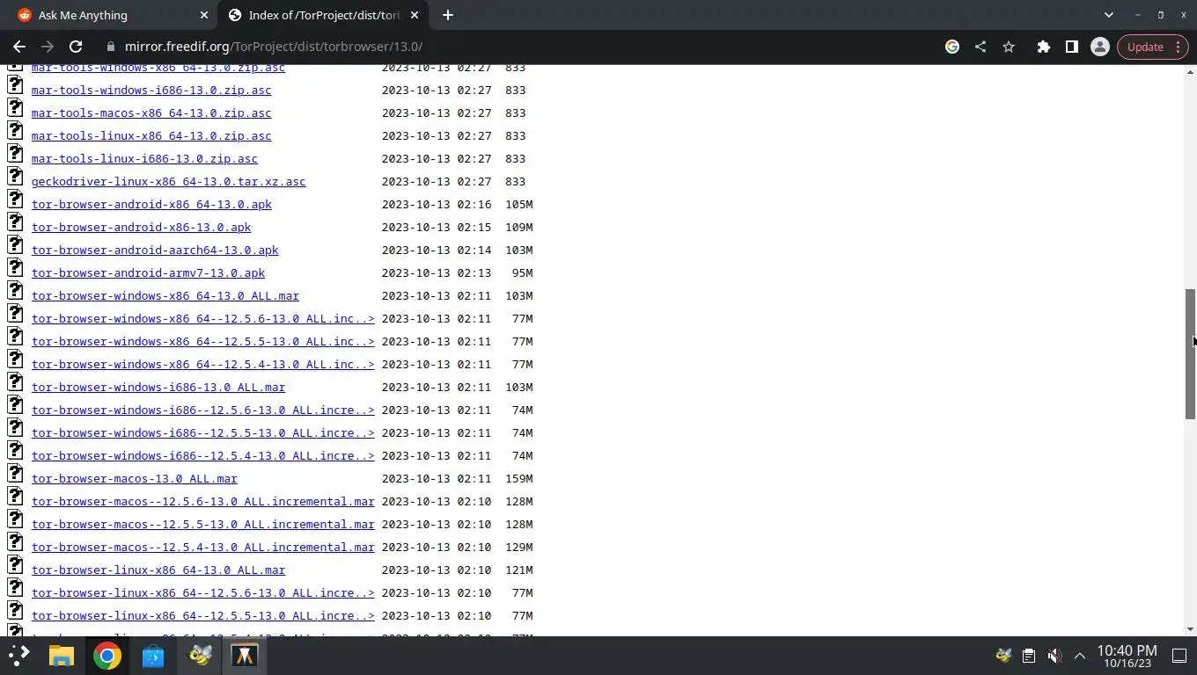This screenshot has width=1197, height=675.
Task: Click the file icon beside mar-tools-windows-i686-13.0.zip.asc
Action: pos(15,85)
